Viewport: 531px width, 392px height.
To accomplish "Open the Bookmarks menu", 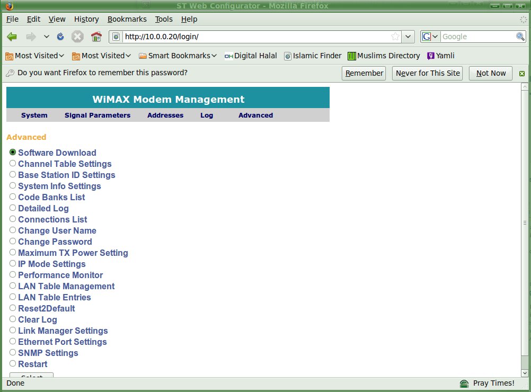I will point(127,19).
